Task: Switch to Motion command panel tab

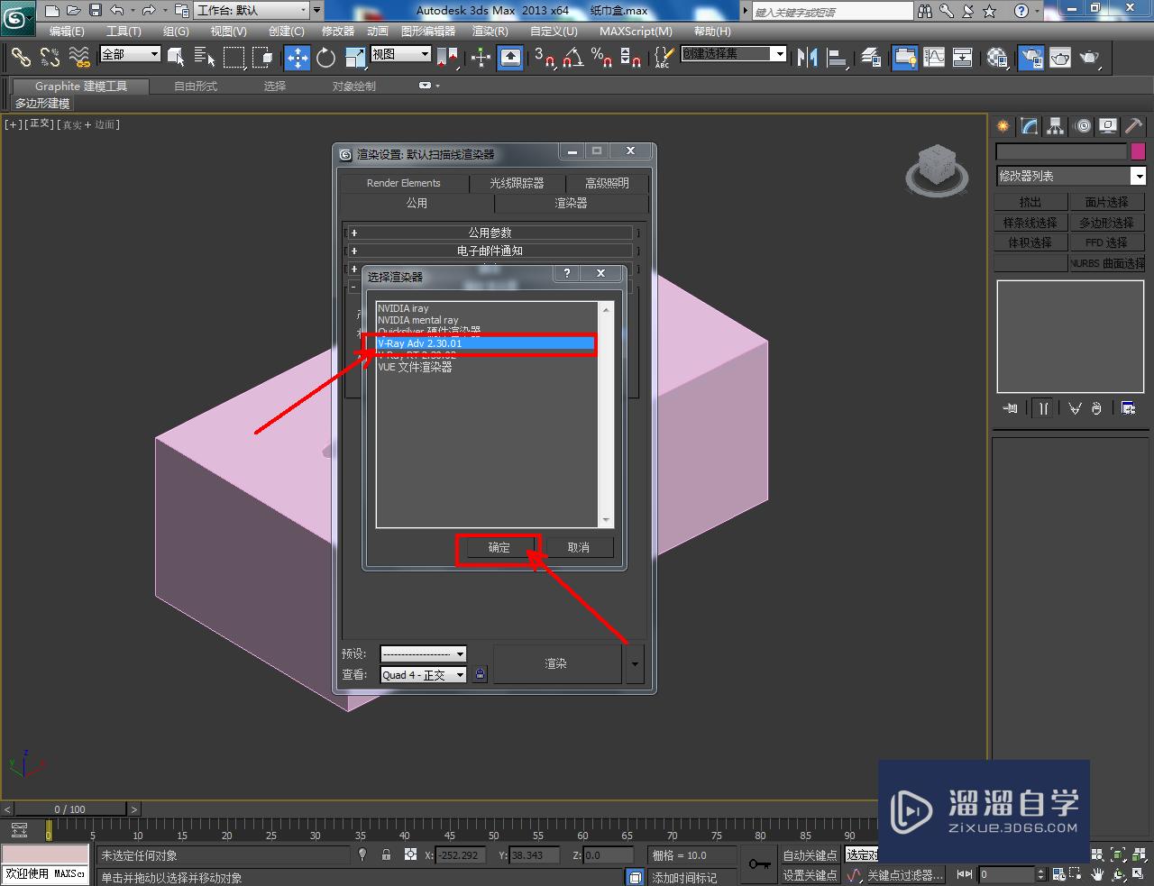Action: [x=1083, y=127]
